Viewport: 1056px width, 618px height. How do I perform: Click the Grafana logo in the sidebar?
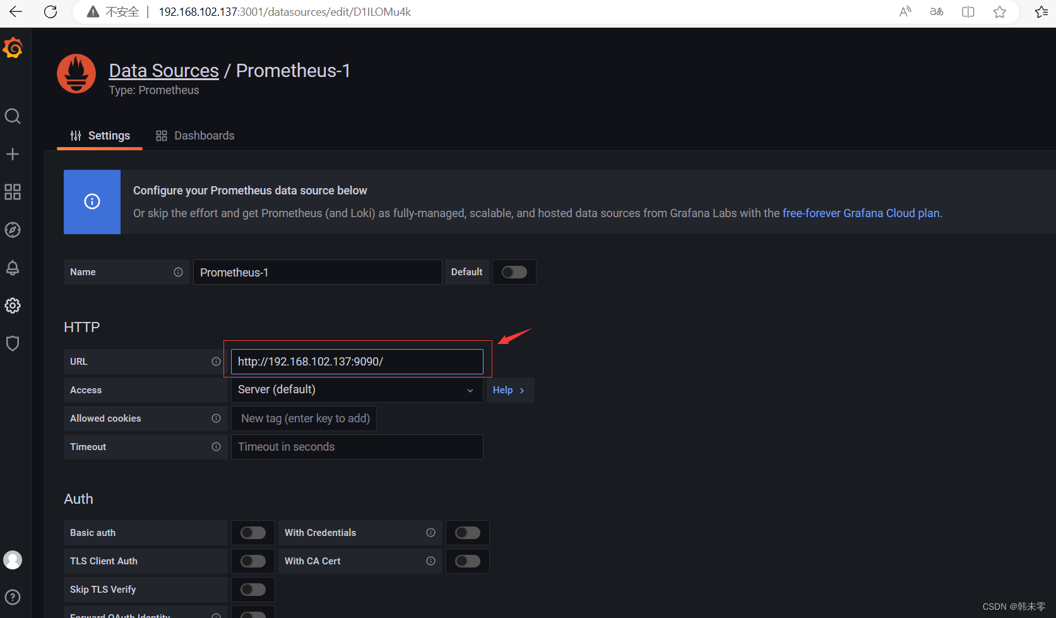click(x=13, y=47)
